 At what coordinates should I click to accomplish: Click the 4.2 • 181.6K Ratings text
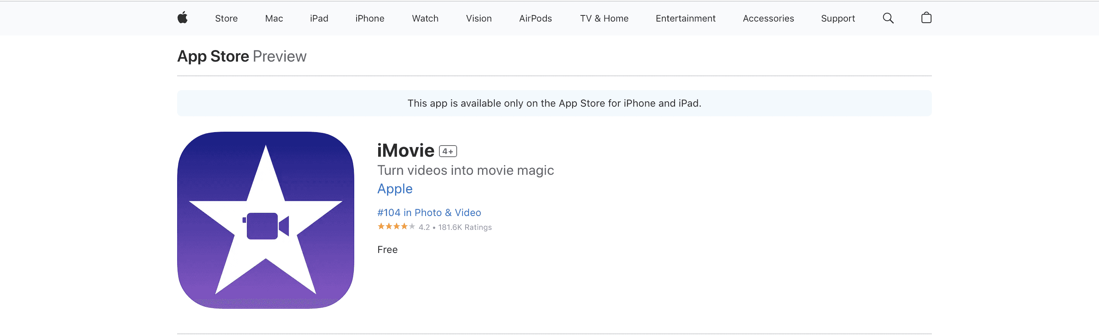click(x=455, y=228)
